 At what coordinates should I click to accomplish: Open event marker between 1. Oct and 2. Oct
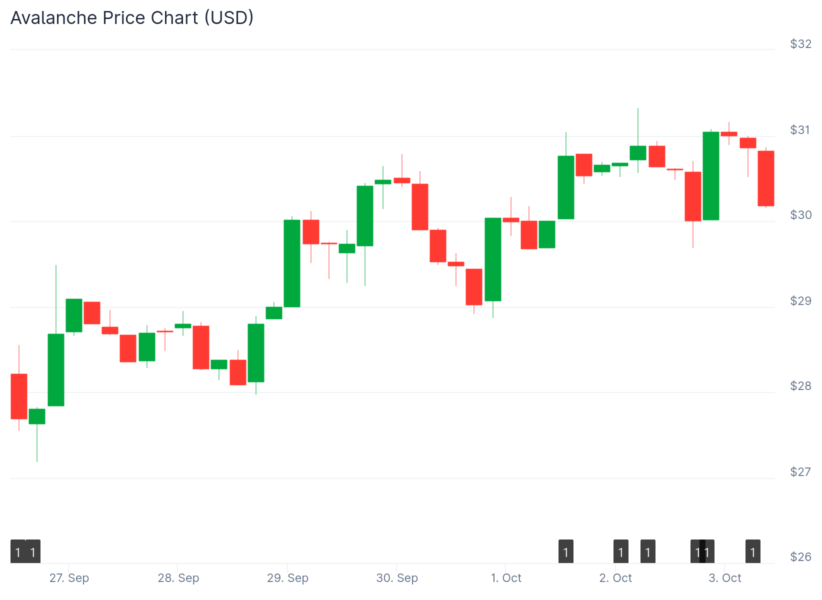566,551
